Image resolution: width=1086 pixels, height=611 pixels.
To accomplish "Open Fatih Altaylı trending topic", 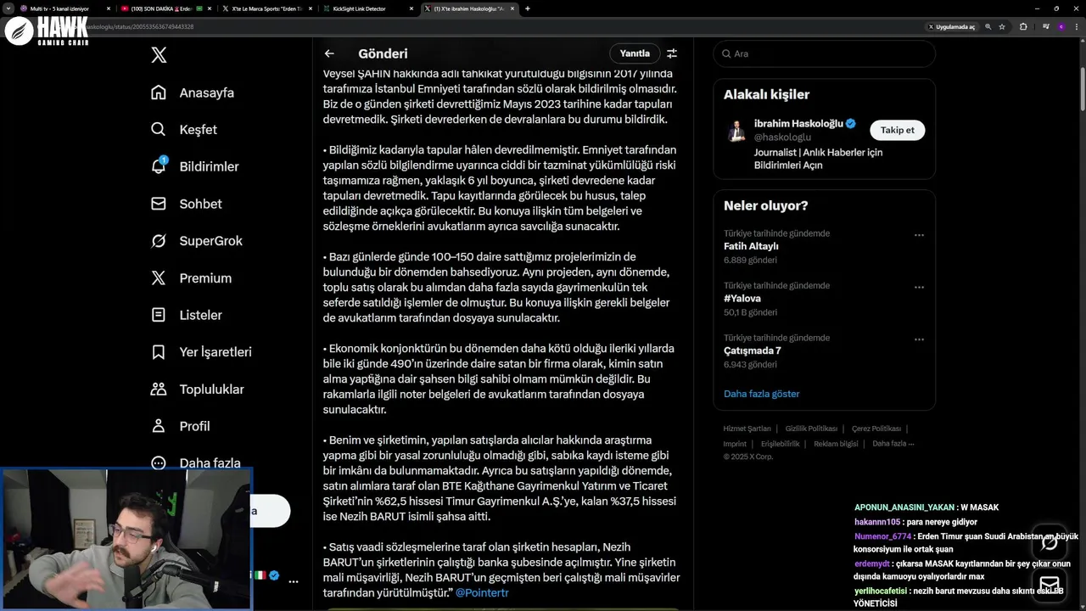I will pyautogui.click(x=824, y=246).
